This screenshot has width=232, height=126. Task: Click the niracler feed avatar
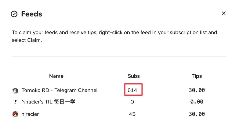(x=15, y=114)
